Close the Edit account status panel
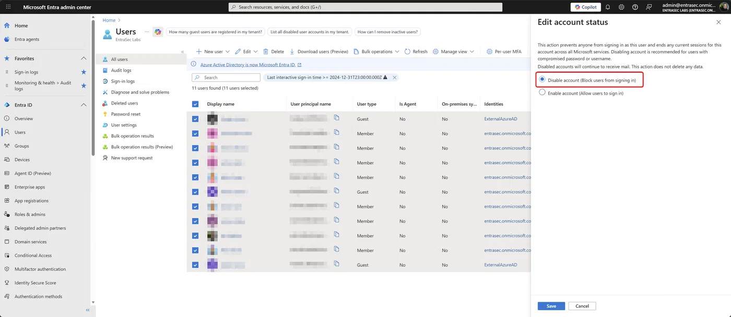This screenshot has height=317, width=731. point(718,22)
